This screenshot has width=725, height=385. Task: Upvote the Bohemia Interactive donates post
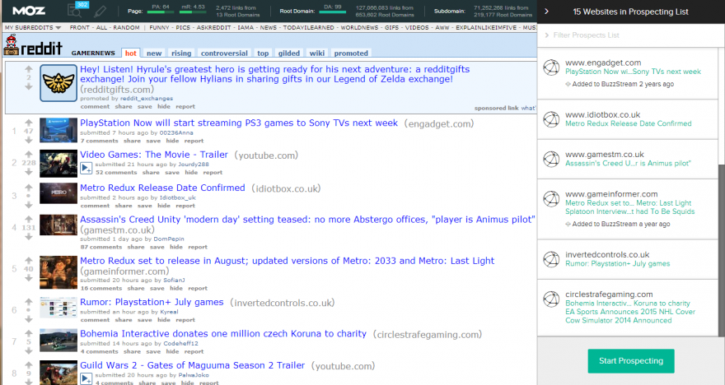[x=29, y=333]
